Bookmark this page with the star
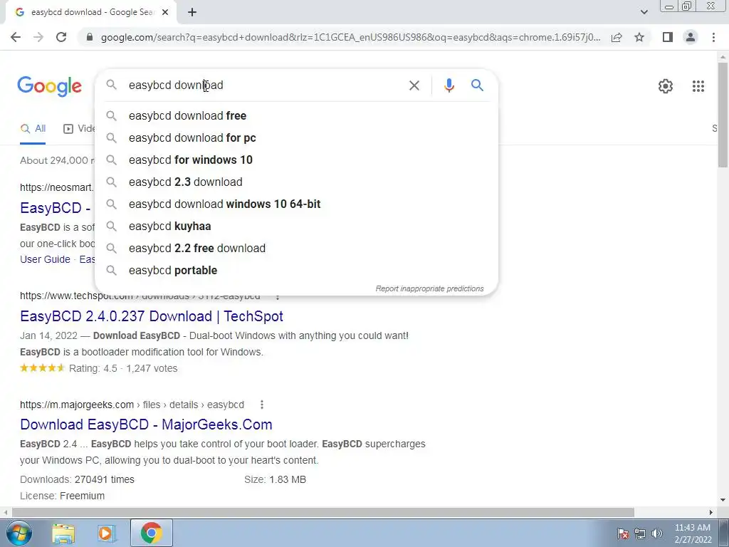Screen dimensions: 729x547 [x=639, y=37]
